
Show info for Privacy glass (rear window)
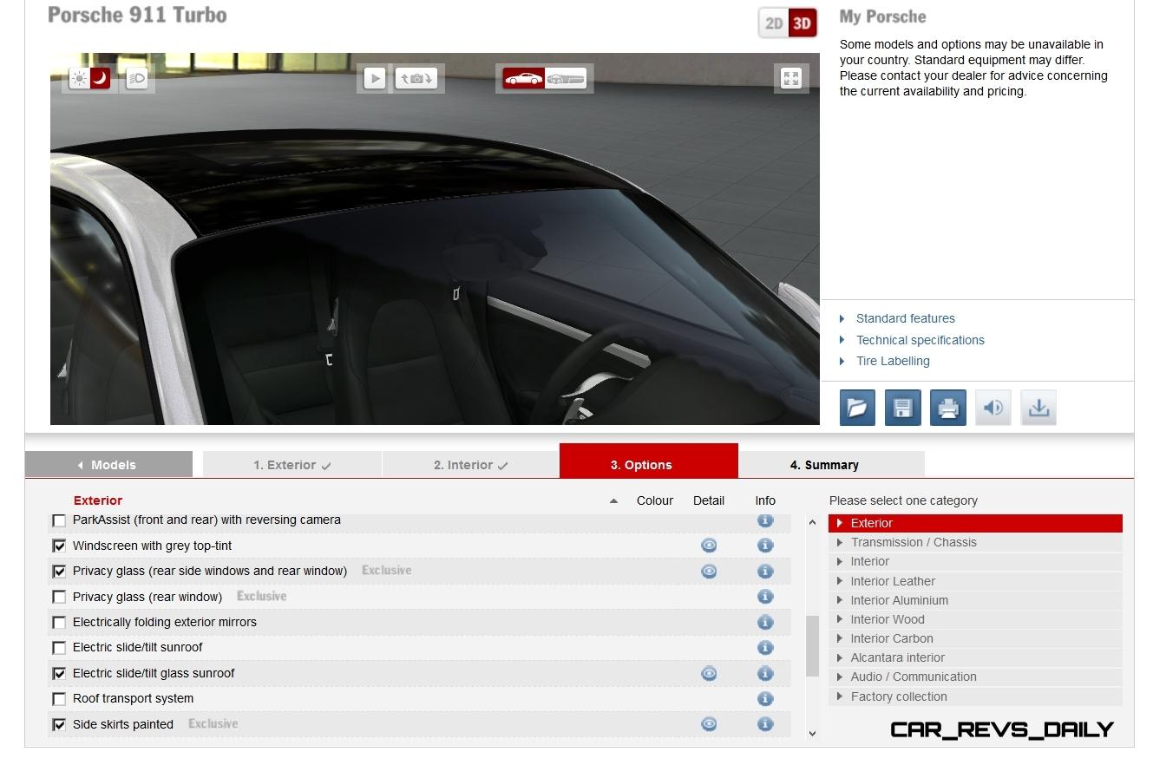pos(765,597)
